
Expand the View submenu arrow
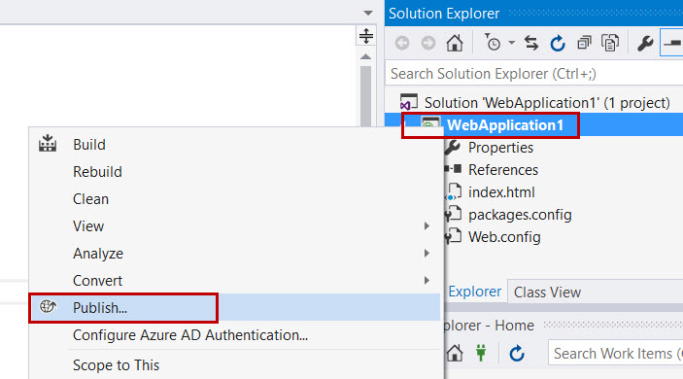click(x=427, y=226)
